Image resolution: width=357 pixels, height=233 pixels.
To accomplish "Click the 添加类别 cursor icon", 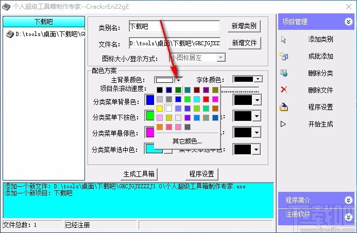I will point(283,40).
